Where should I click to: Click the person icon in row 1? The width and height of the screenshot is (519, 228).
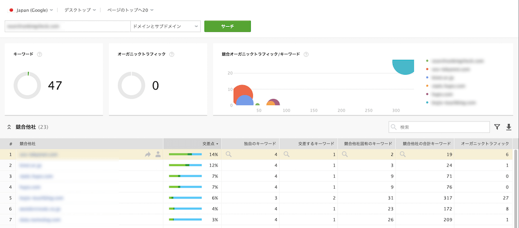pyautogui.click(x=158, y=155)
